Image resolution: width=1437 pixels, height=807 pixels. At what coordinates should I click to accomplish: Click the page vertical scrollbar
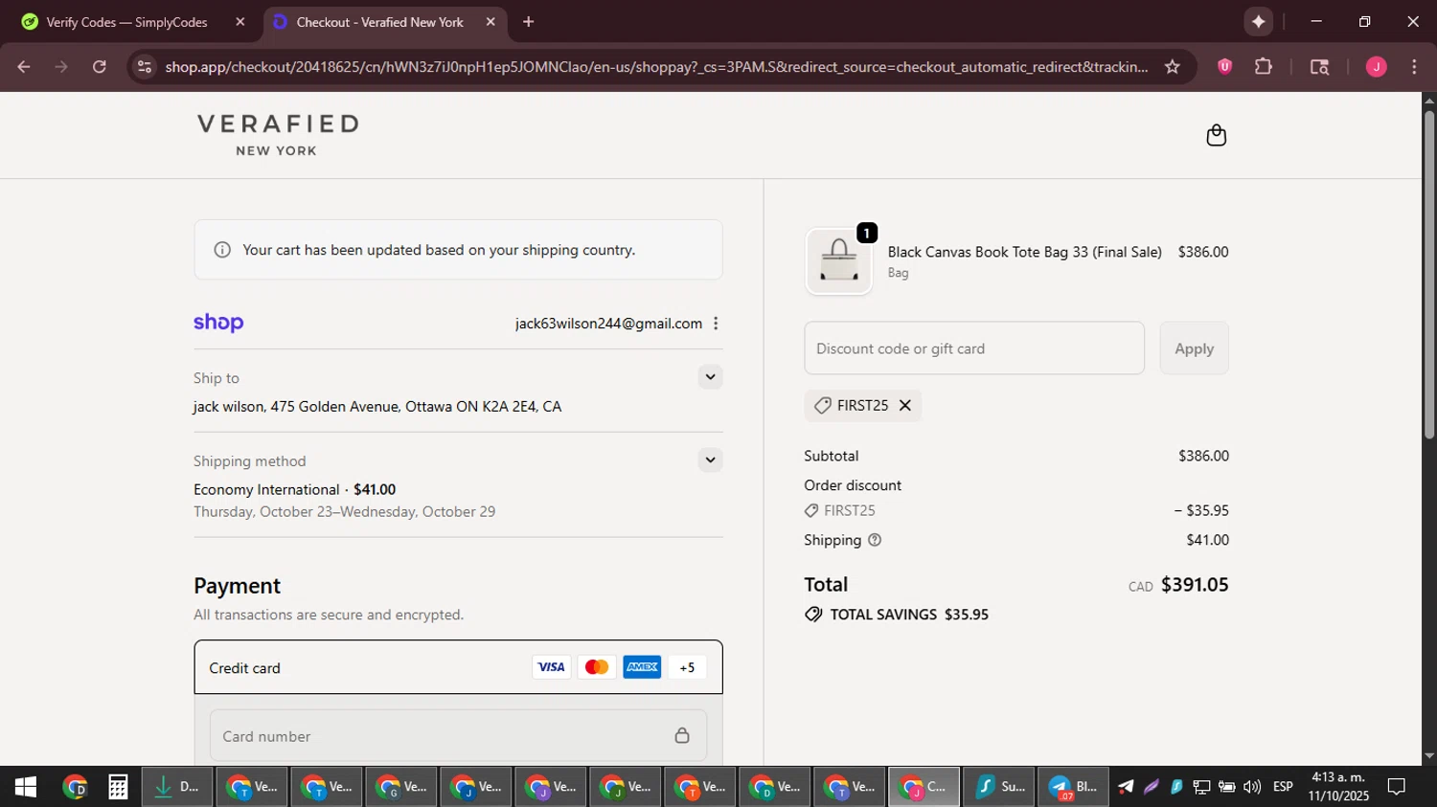pos(1429,275)
